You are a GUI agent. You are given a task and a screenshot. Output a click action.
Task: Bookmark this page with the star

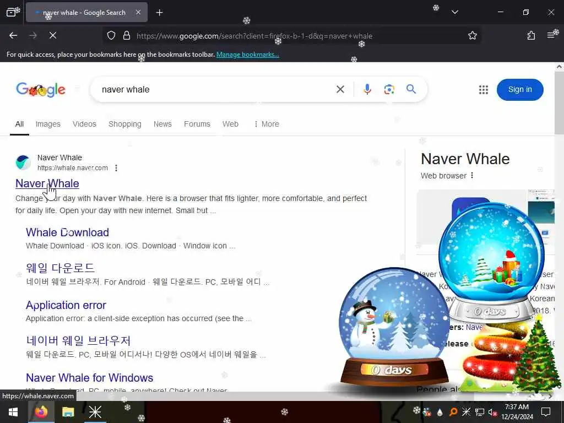(472, 35)
